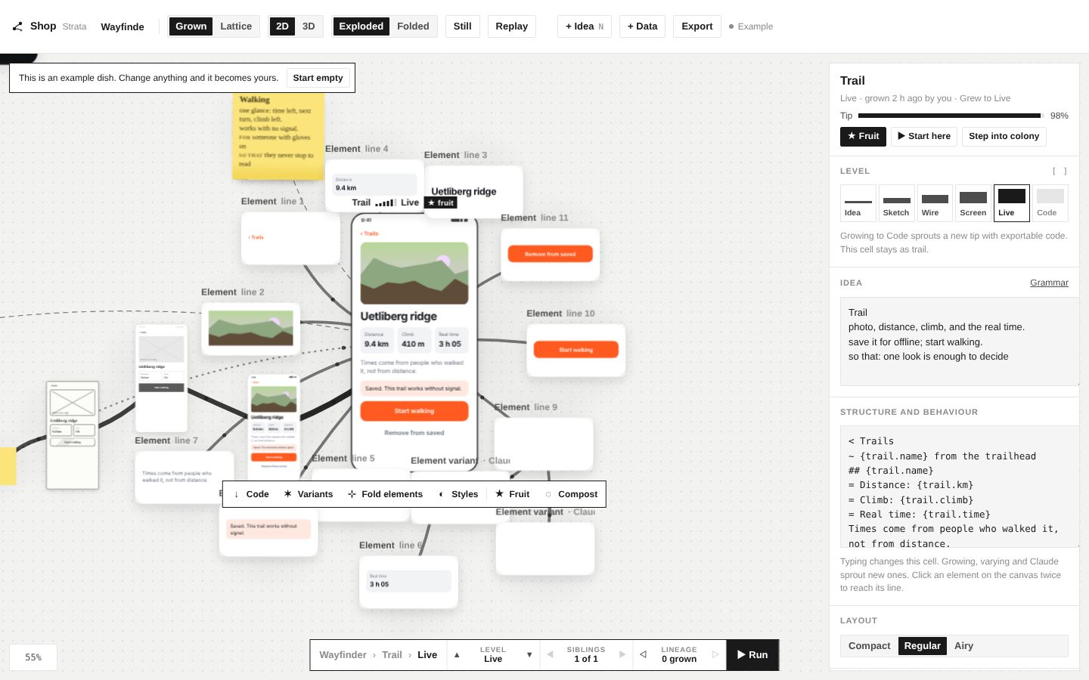Toggle the Folded layout
The width and height of the screenshot is (1089, 680).
pyautogui.click(x=413, y=26)
